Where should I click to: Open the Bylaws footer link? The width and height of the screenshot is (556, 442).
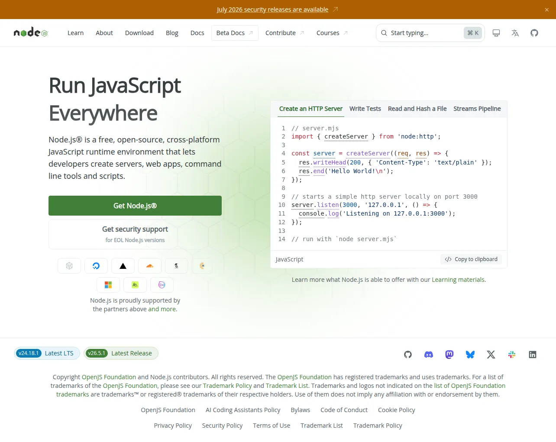[x=301, y=410]
